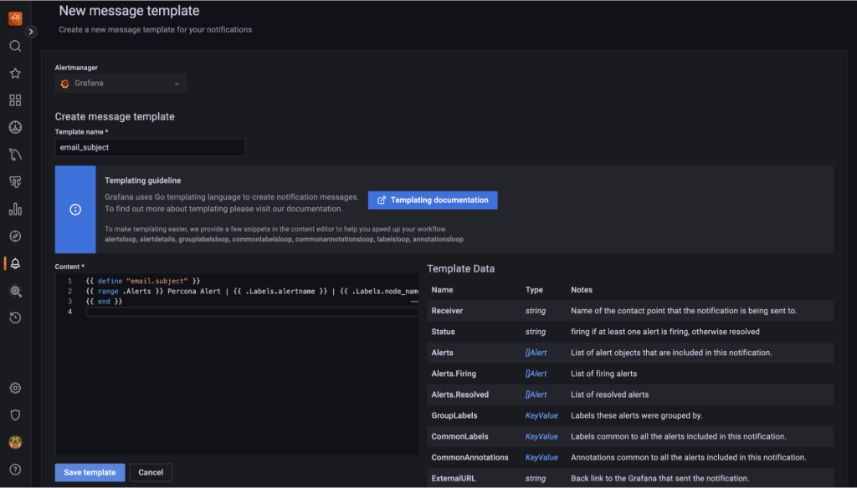Open the history icon in sidebar
The height and width of the screenshot is (488, 857).
(x=14, y=318)
